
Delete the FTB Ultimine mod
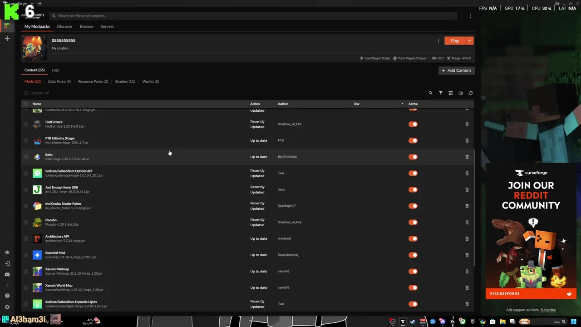click(467, 140)
